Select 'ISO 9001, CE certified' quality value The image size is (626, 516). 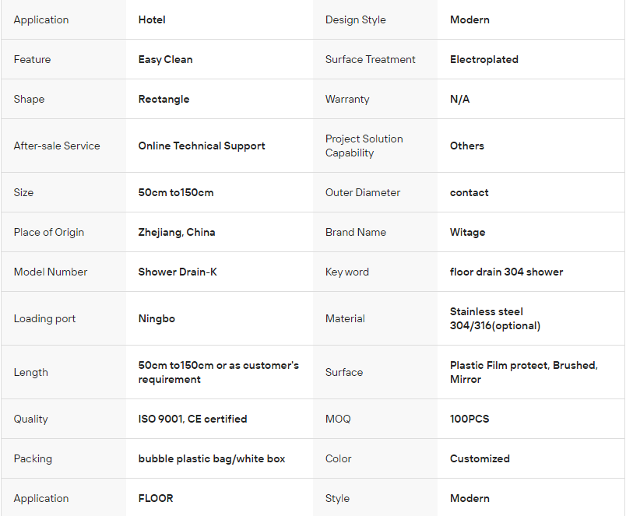click(192, 419)
